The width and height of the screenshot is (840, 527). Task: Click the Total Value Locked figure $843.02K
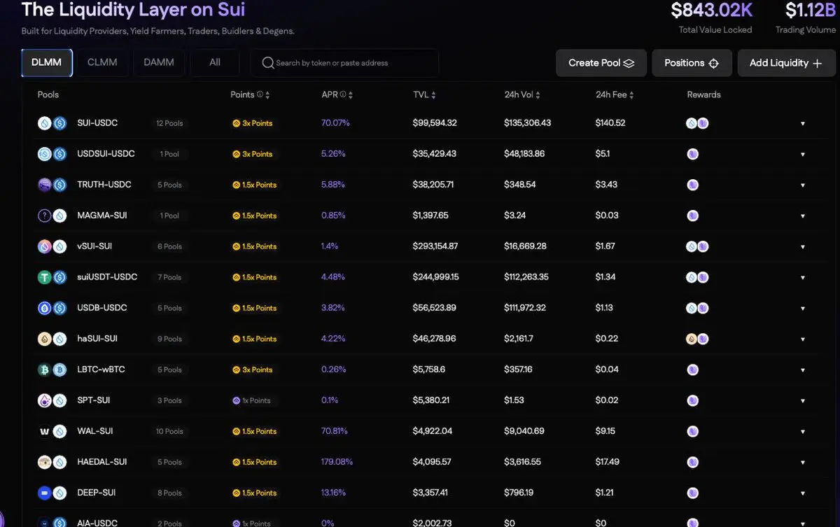[x=712, y=10]
